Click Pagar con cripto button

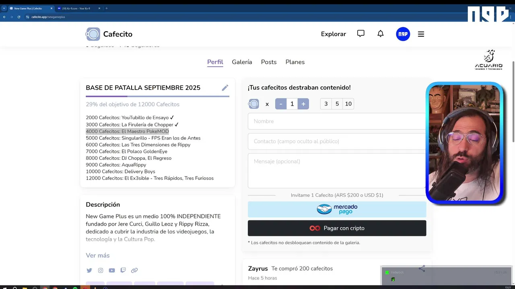337,228
